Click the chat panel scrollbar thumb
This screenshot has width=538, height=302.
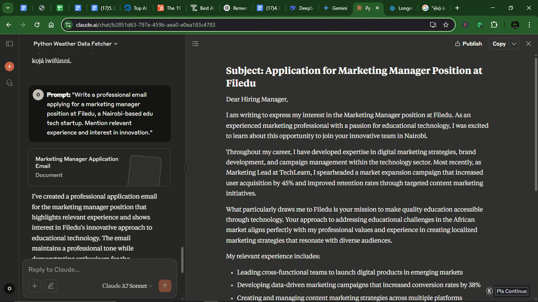point(182,260)
